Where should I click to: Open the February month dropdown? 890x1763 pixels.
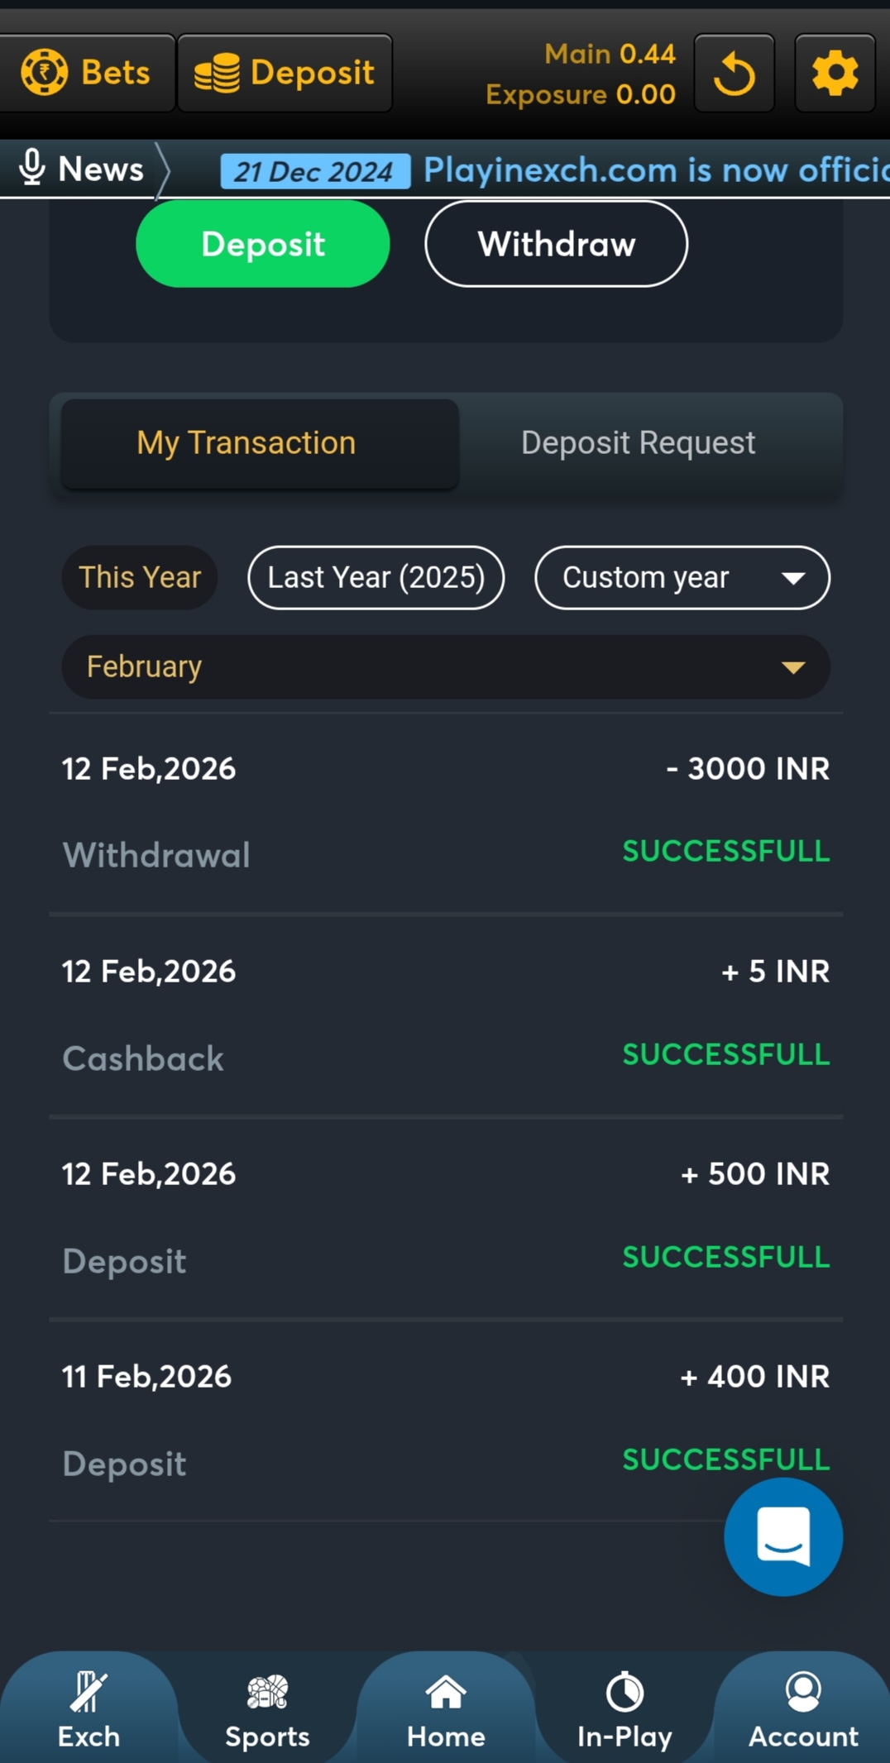tap(446, 666)
